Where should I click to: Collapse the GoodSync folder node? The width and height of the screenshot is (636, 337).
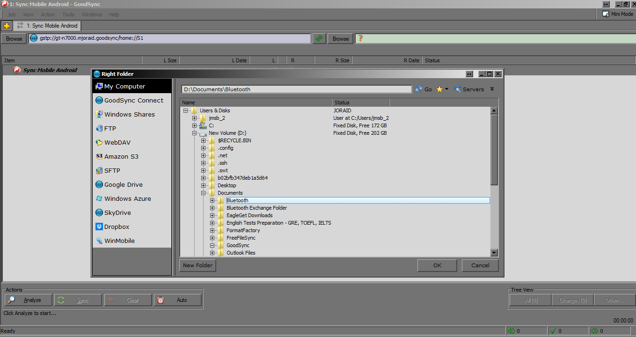point(212,245)
